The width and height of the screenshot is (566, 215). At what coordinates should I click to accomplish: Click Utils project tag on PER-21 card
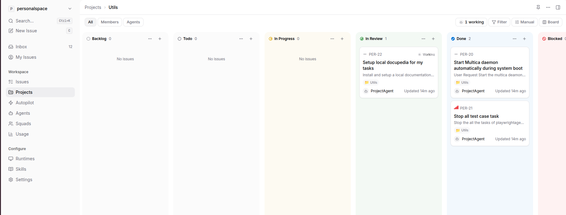462,130
